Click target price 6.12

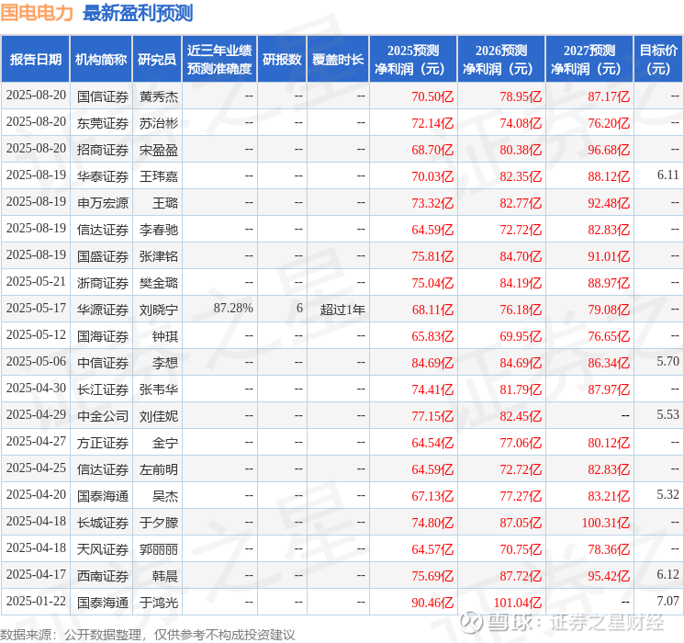[x=667, y=574]
